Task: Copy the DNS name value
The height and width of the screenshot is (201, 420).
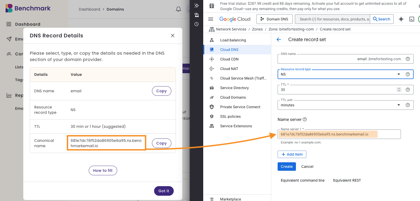Action: 162,91
